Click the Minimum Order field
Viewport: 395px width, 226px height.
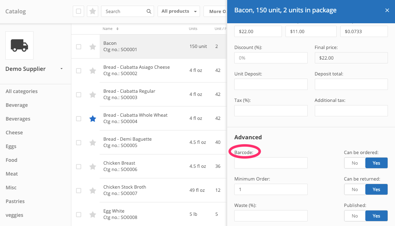click(271, 189)
